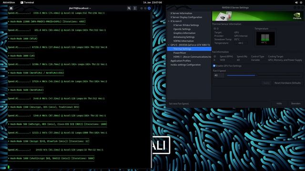This screenshot has width=305, height=171.
Task: Open Antialiasing Settings page
Action: pyautogui.click(x=184, y=37)
